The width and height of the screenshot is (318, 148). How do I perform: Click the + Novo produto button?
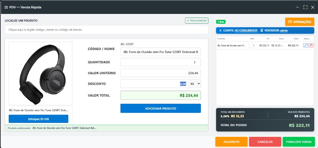point(197,20)
